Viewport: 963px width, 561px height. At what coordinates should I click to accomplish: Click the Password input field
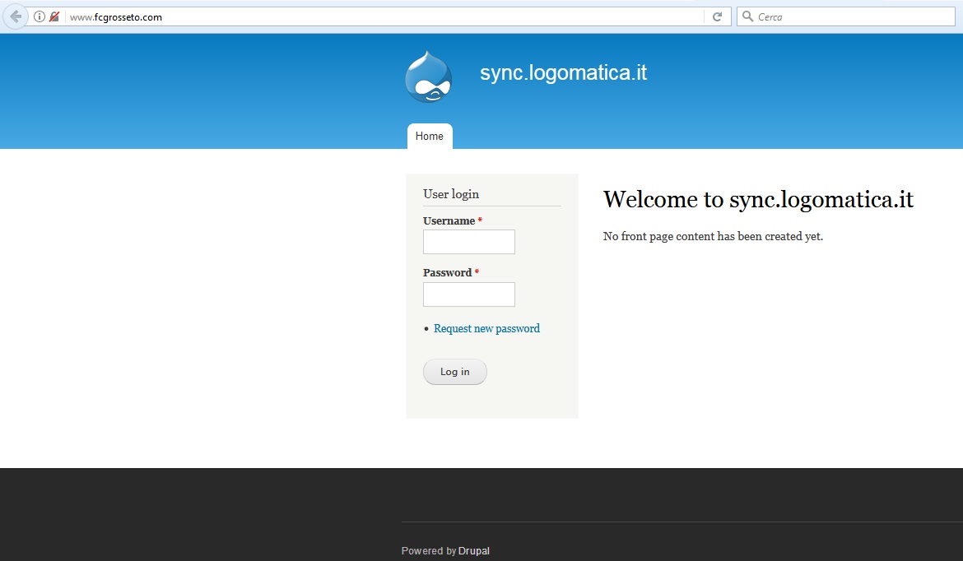point(468,294)
